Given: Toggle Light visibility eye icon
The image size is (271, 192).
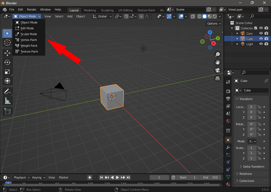Looking at the screenshot, I should 261,44.
